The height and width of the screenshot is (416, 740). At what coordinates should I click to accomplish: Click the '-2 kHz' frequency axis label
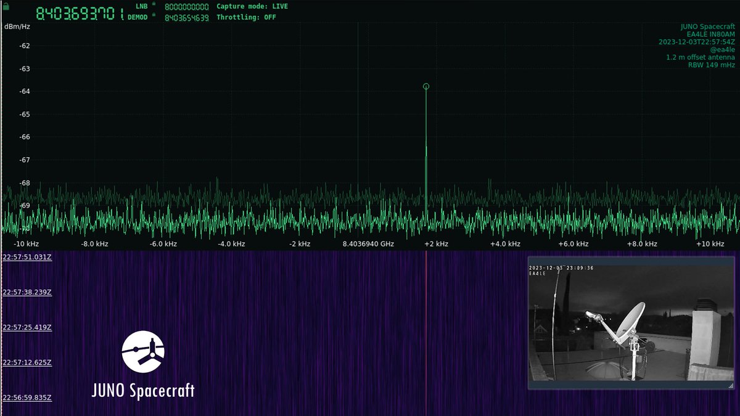tap(299, 244)
